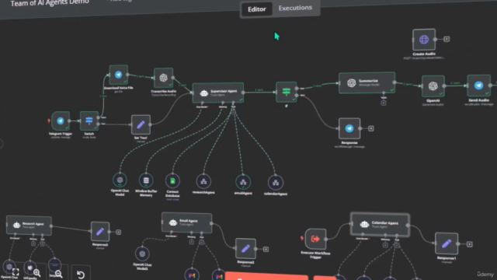Open the Send Audio Telegram node

click(x=478, y=86)
